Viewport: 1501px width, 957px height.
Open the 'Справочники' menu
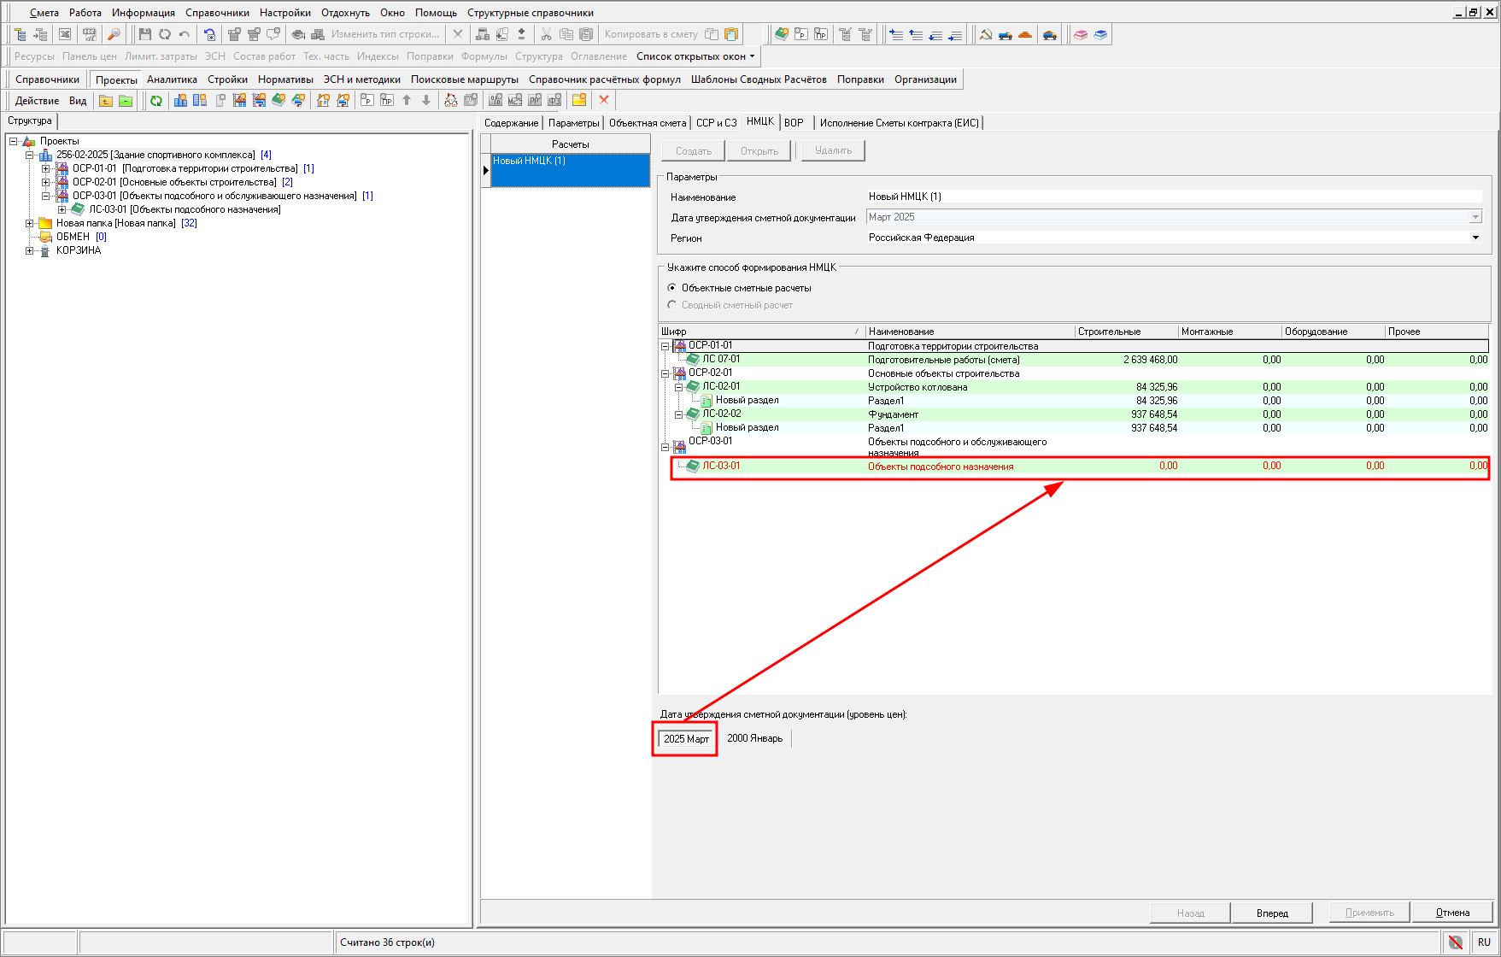[x=217, y=13]
